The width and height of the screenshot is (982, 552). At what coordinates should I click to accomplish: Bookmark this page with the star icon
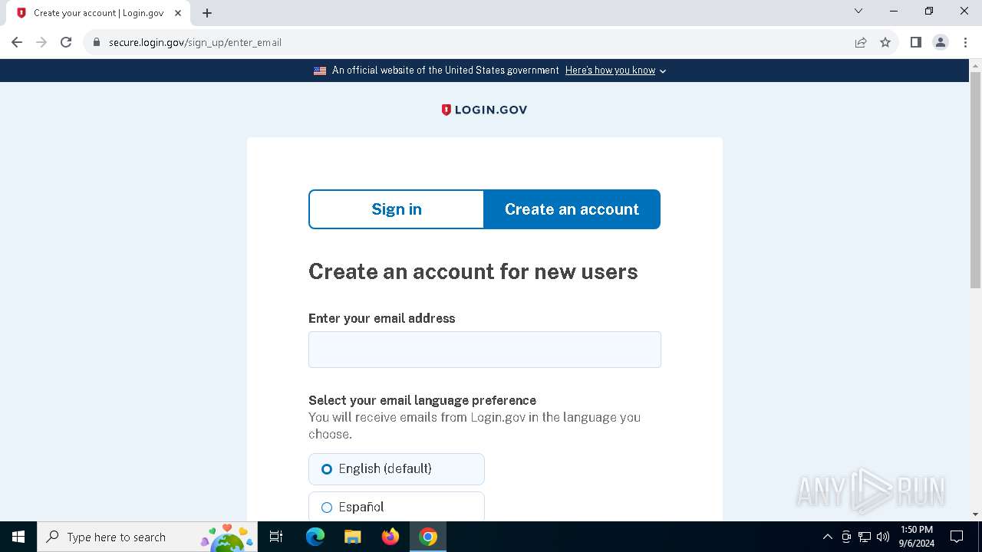885,42
